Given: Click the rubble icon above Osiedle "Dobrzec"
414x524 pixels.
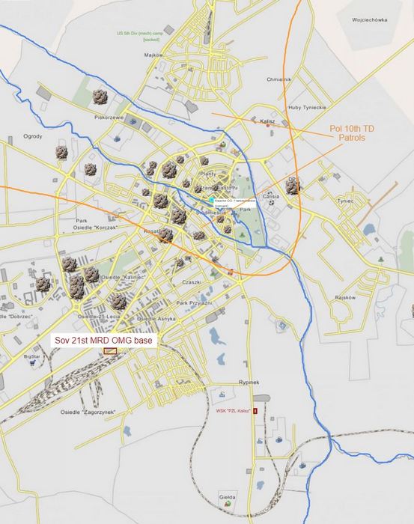Looking at the screenshot, I should 43,284.
